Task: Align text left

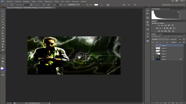Action: (x=84, y=5)
